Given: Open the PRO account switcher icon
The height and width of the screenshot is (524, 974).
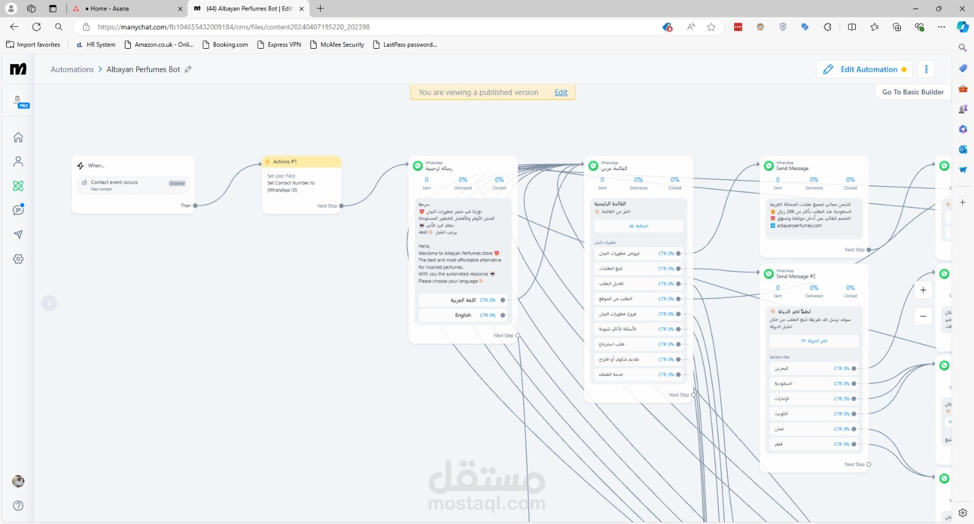Looking at the screenshot, I should tap(19, 102).
